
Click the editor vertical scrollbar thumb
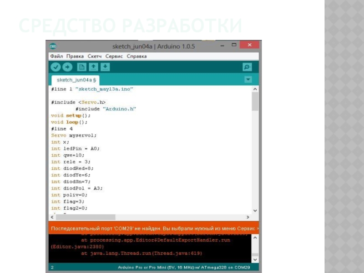coord(255,101)
